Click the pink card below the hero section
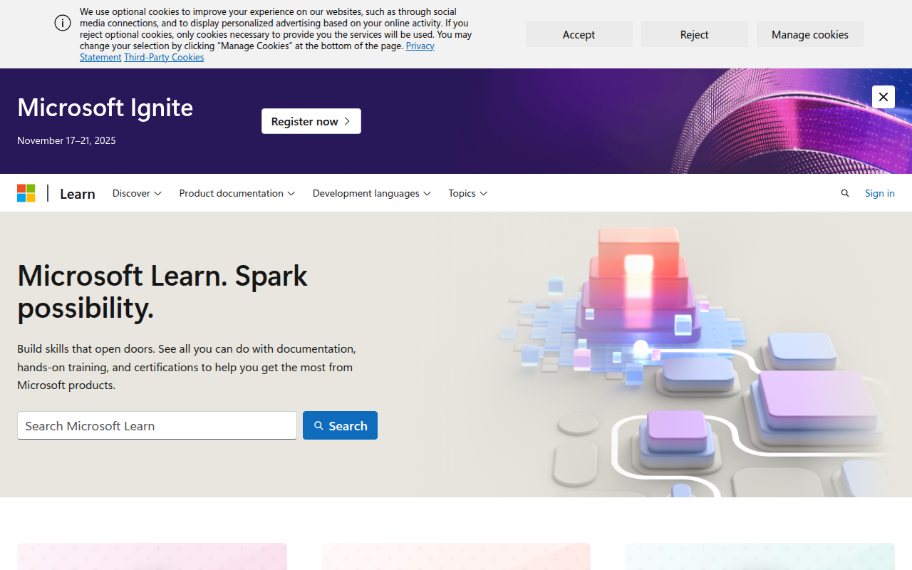This screenshot has height=570, width=912. click(x=152, y=558)
